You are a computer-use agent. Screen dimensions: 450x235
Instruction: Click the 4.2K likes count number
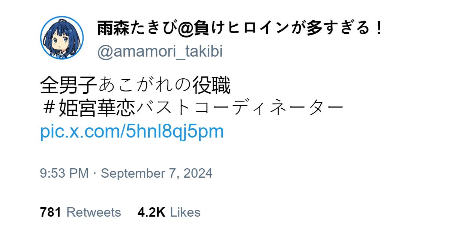(x=151, y=212)
